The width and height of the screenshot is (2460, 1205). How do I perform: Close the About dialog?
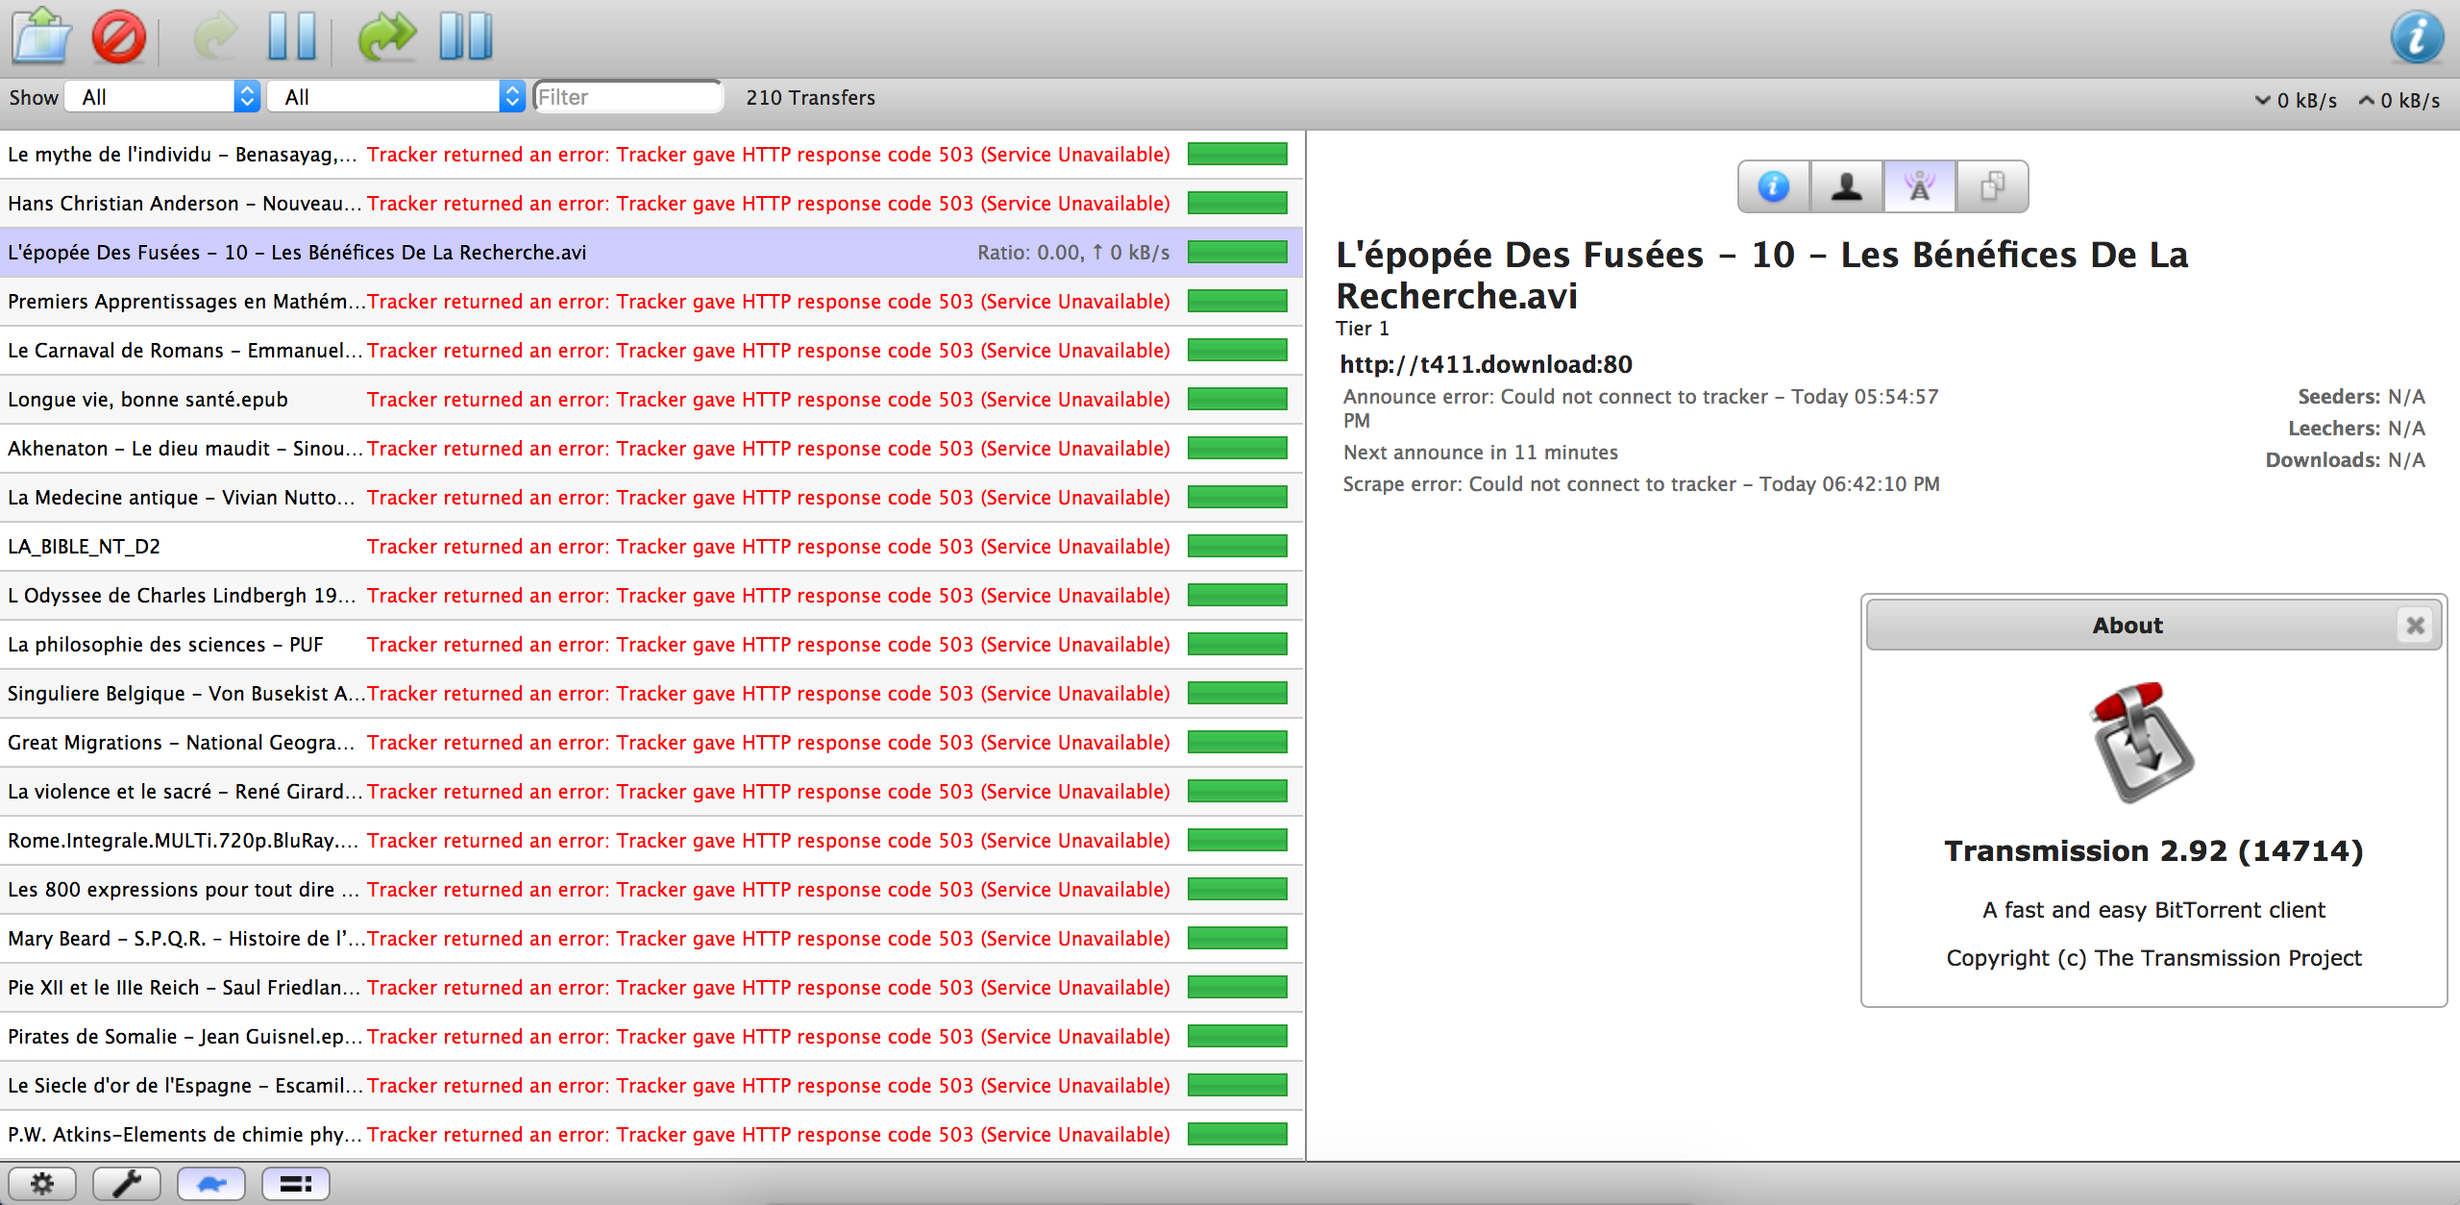[x=2415, y=626]
